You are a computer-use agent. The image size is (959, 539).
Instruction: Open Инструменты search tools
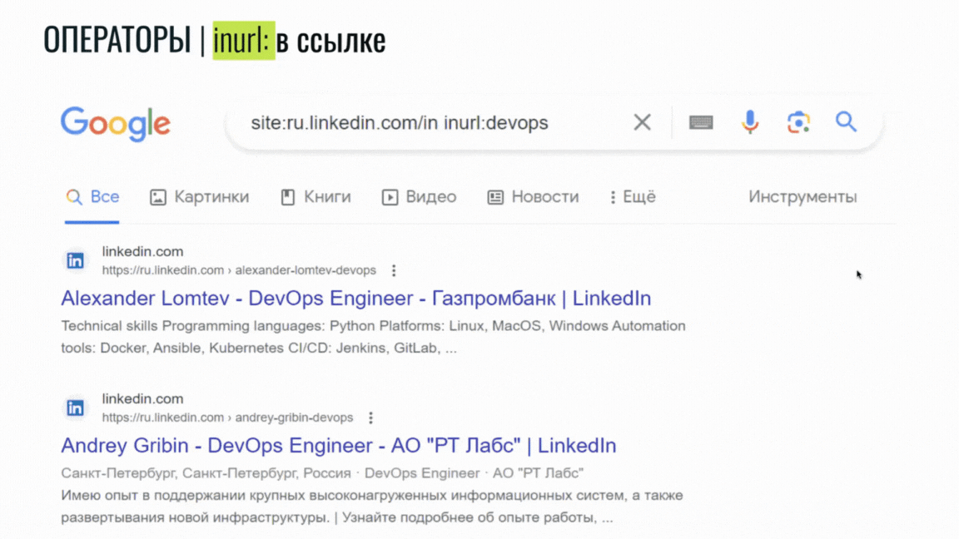[802, 197]
